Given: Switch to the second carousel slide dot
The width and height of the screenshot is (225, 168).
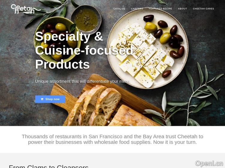Looking at the screenshot, I should [x=112, y=122].
